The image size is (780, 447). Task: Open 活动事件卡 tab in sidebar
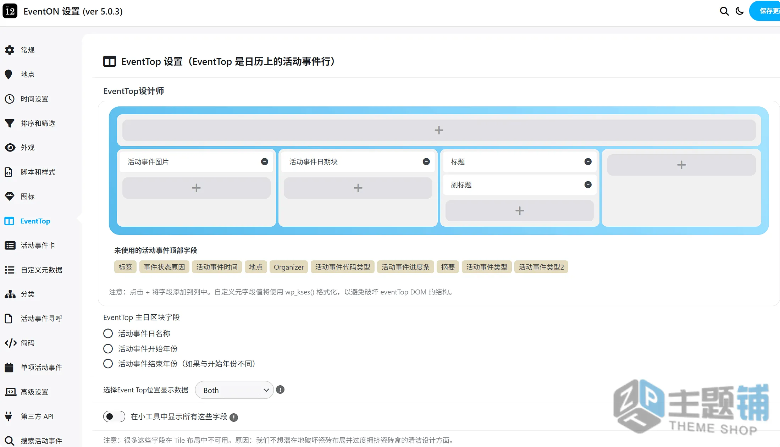pos(38,245)
